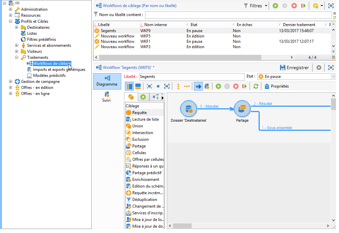Select the orange Ciblage palette tab
339x233 pixels.
[x=131, y=97]
